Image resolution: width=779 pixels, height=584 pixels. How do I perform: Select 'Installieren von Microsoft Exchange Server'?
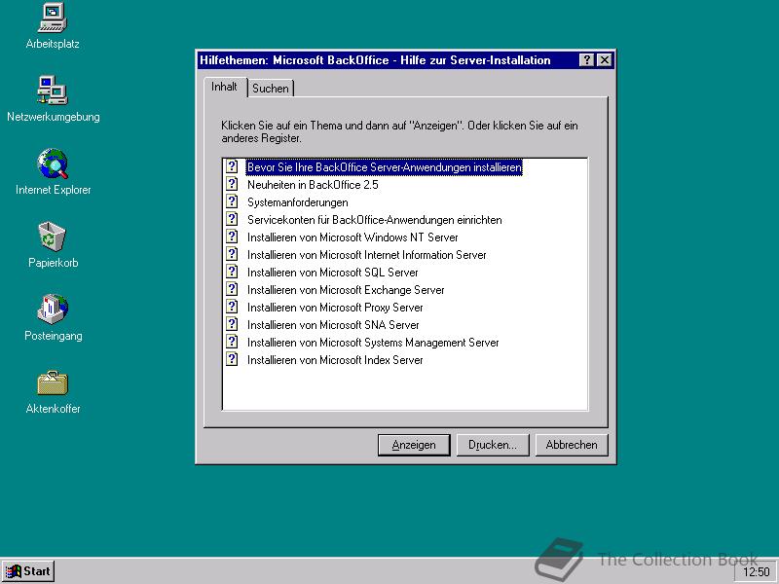pyautogui.click(x=346, y=290)
